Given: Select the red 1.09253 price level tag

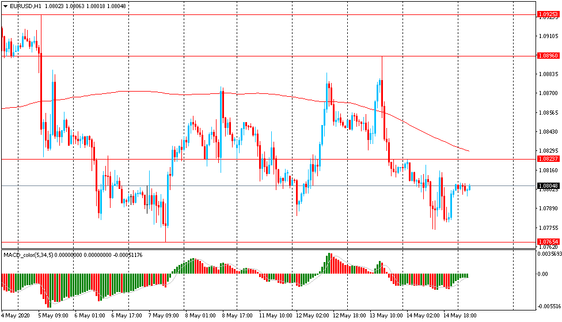Looking at the screenshot, I should pos(548,14).
